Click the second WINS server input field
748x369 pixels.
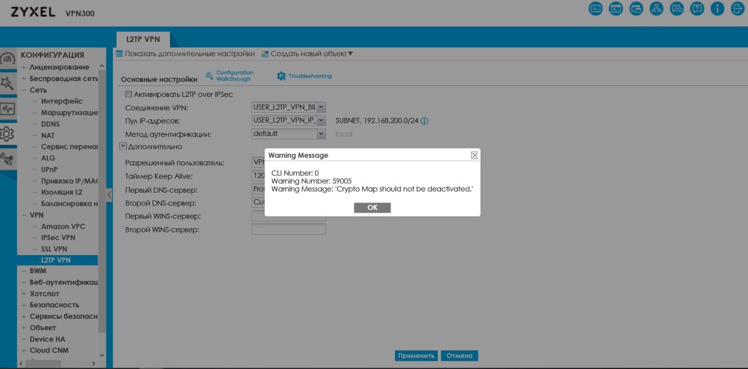coord(288,229)
